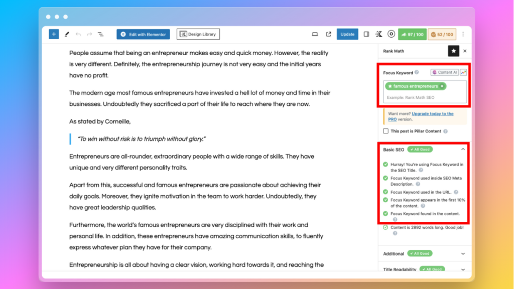Open the Astra settings icon
Screen dimensions: 514x289
(x=378, y=34)
